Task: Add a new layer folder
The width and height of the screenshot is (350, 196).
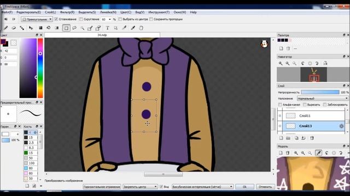Action: click(288, 138)
